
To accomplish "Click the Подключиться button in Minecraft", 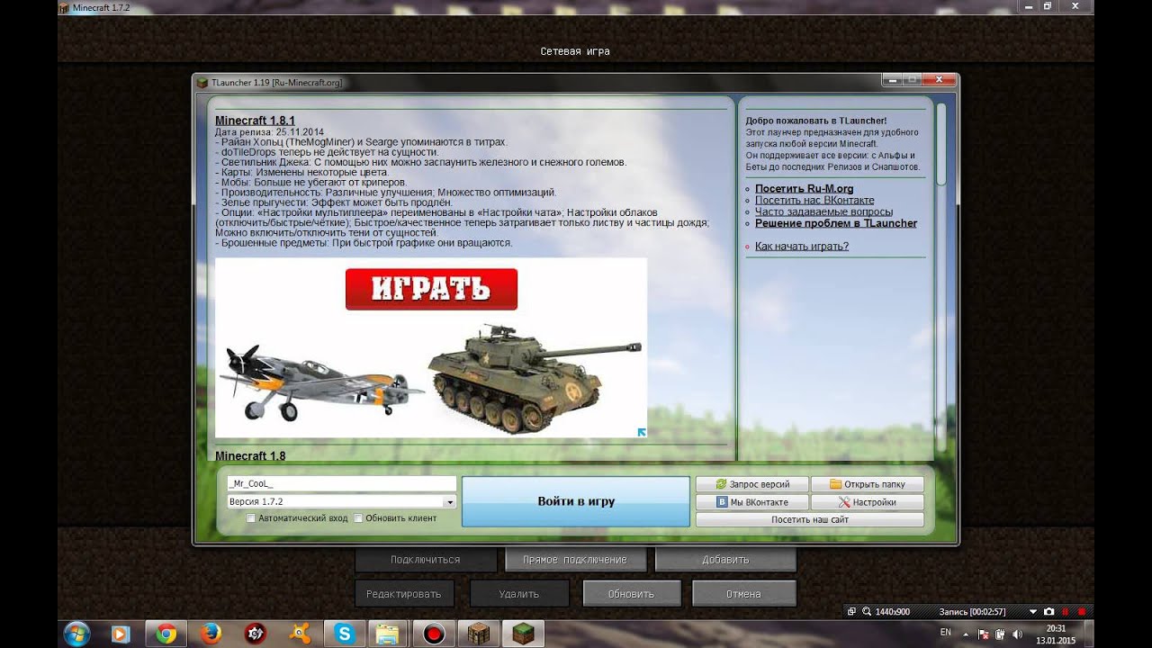I will tap(426, 560).
